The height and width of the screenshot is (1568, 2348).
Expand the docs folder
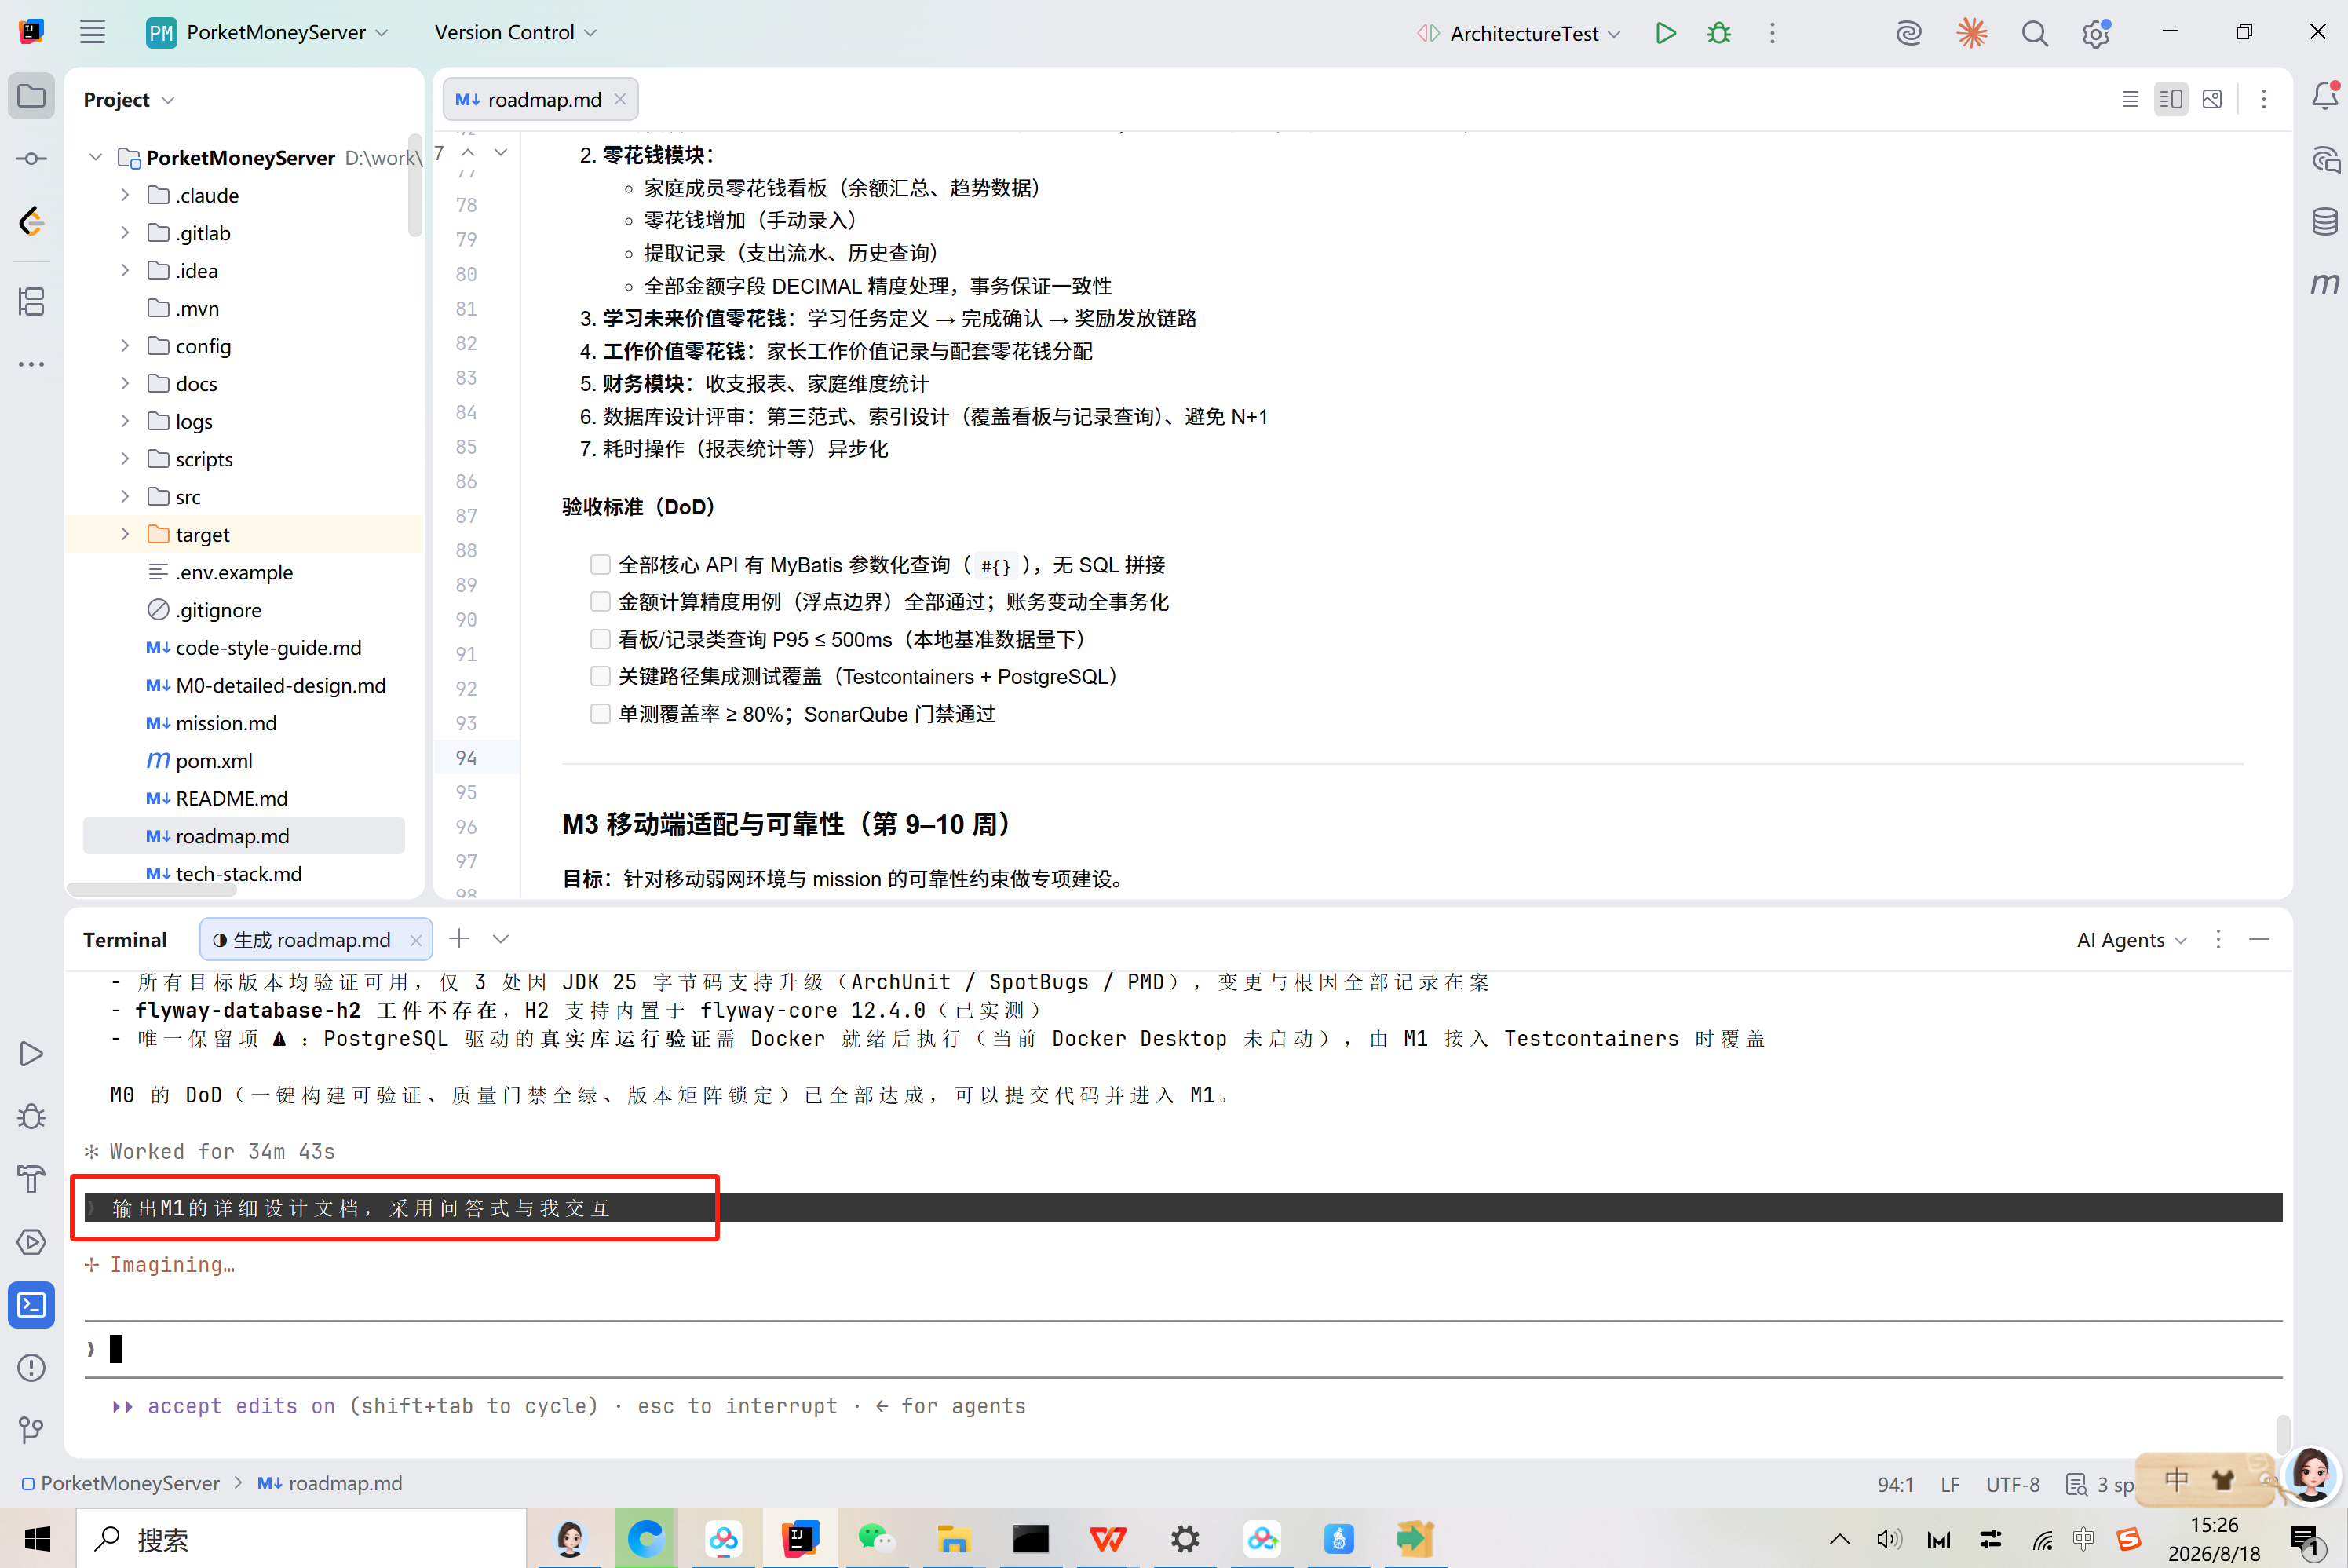pyautogui.click(x=125, y=384)
